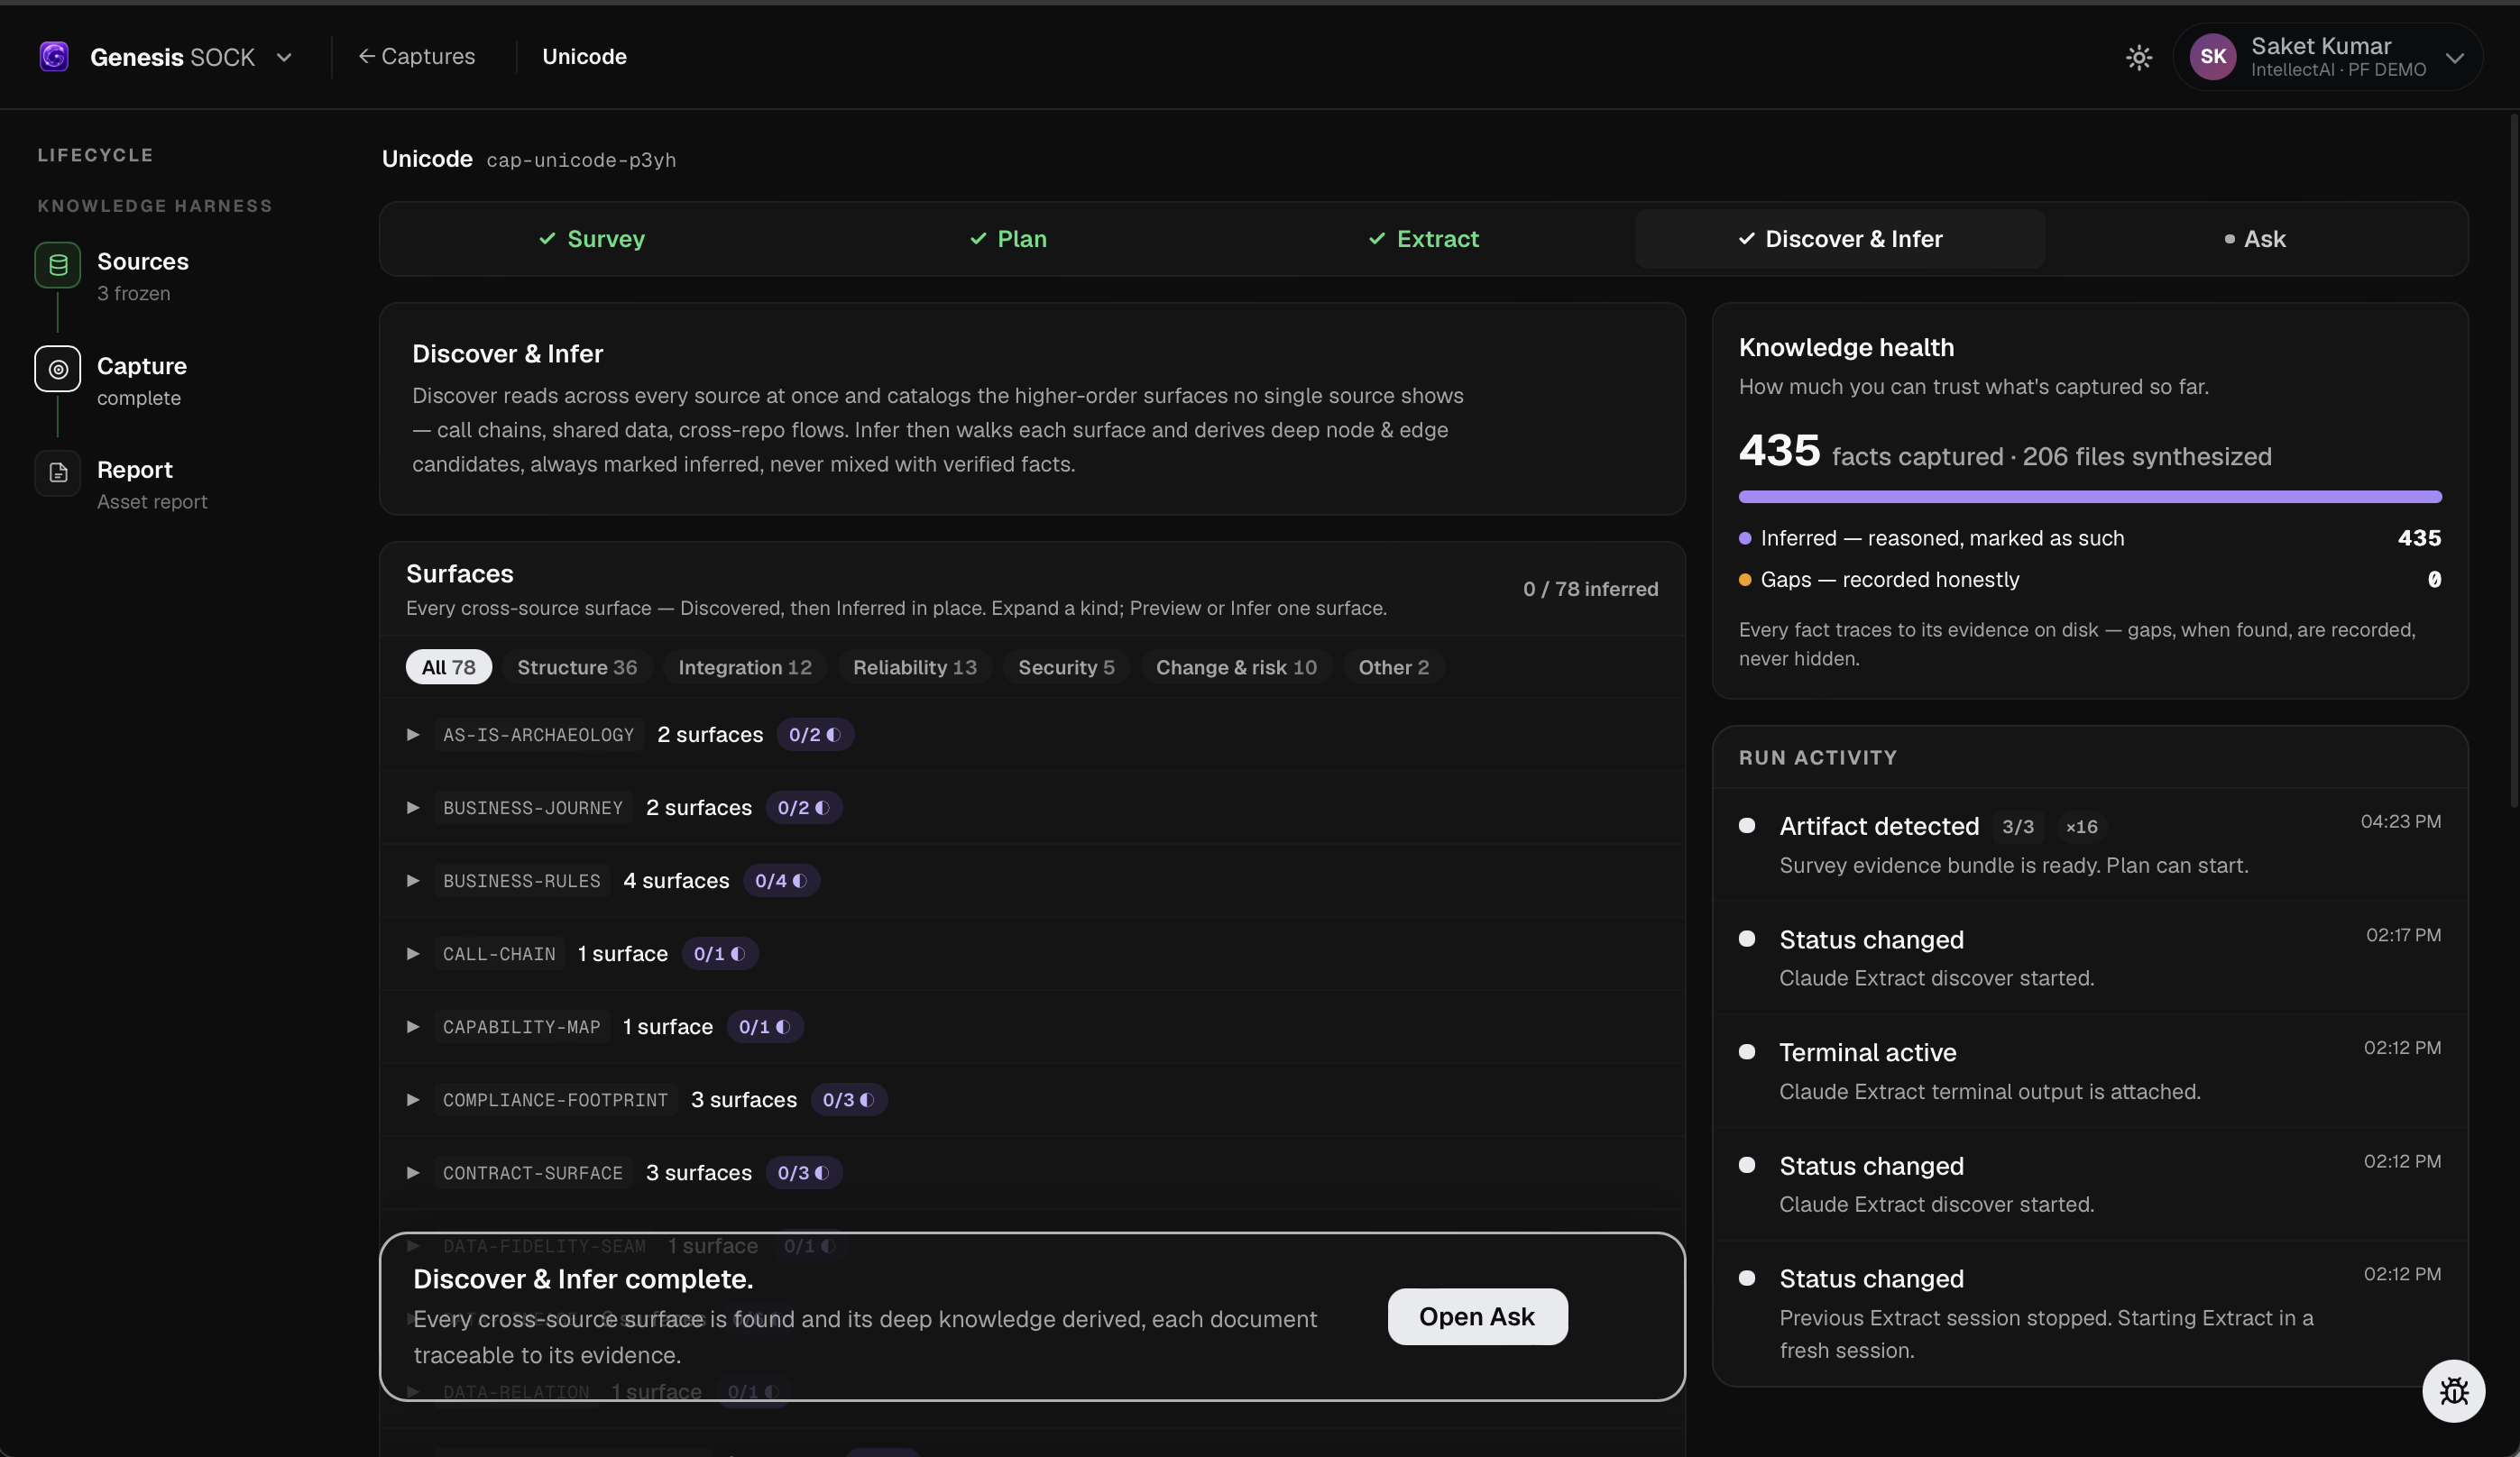Switch to the Extract step tab
This screenshot has height=1457, width=2520.
coord(1424,239)
